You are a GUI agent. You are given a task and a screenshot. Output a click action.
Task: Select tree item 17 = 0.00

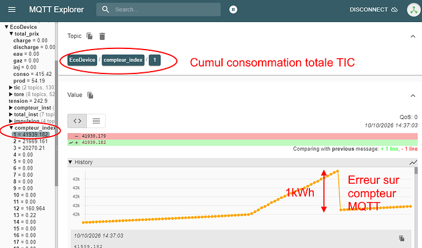24,242
